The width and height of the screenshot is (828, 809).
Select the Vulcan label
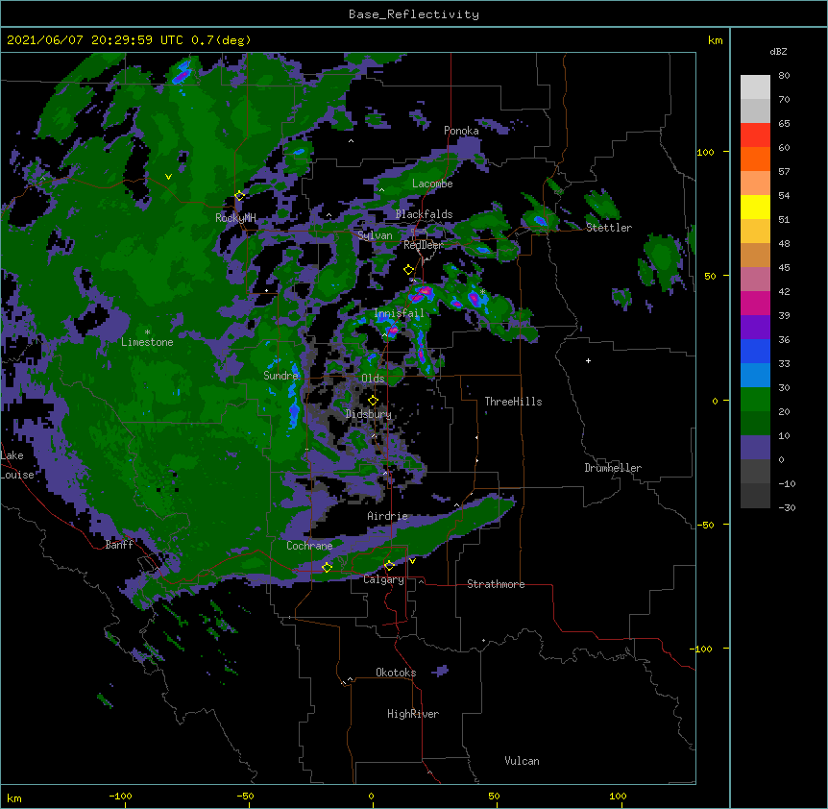[522, 761]
